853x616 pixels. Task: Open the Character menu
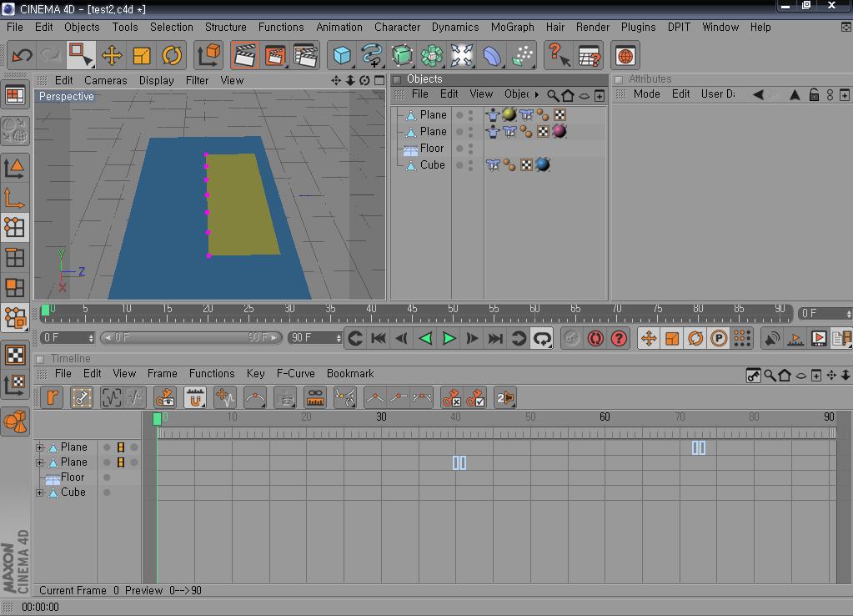click(397, 27)
